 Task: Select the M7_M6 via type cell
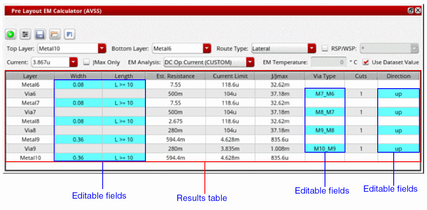[325, 94]
